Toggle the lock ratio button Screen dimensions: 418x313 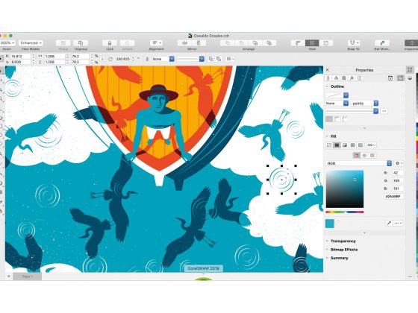click(x=102, y=59)
